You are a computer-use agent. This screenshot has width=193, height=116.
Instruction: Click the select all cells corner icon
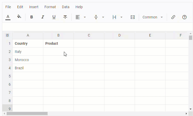point(7,35)
